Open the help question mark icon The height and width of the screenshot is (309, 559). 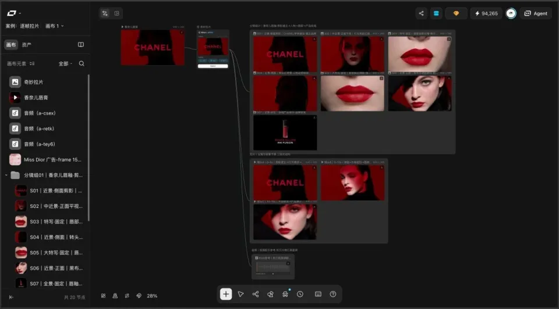point(333,294)
